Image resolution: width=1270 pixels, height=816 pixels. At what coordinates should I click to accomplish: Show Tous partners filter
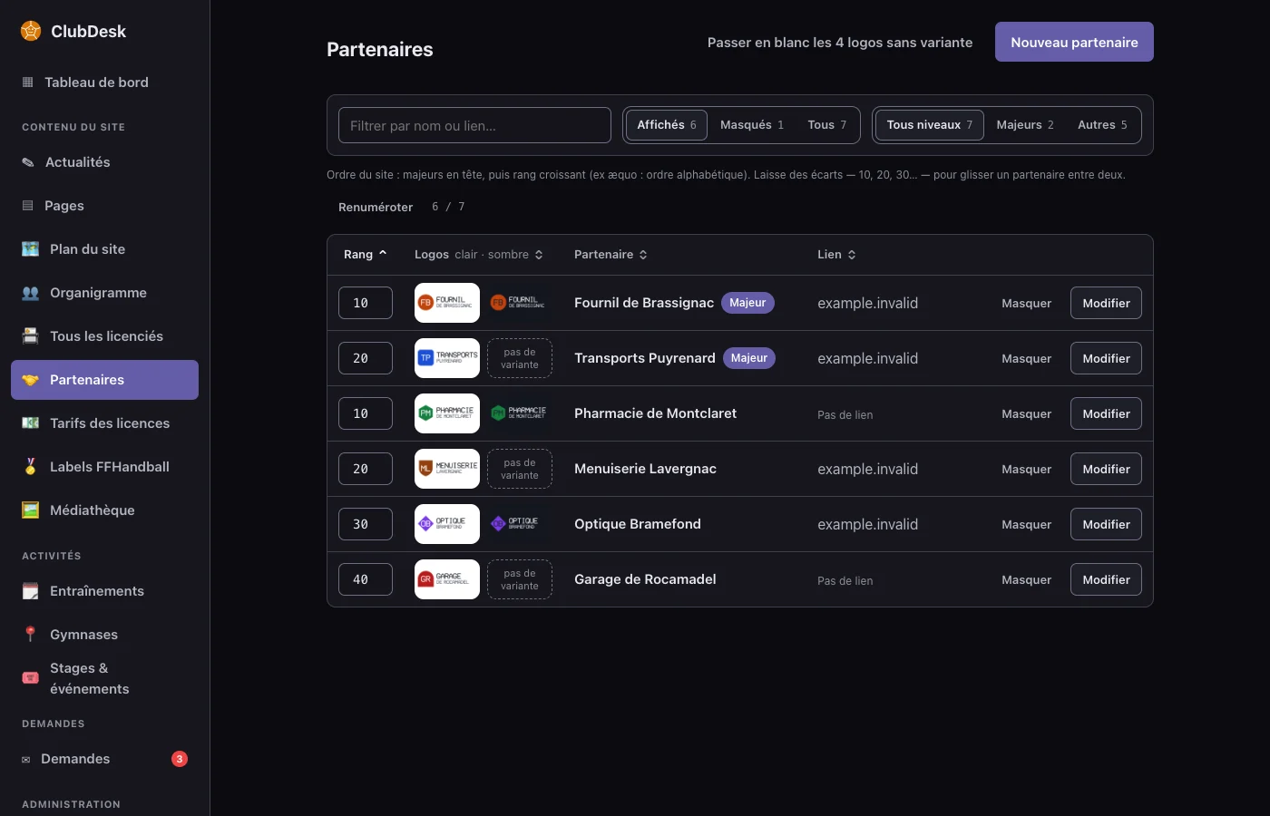point(827,125)
